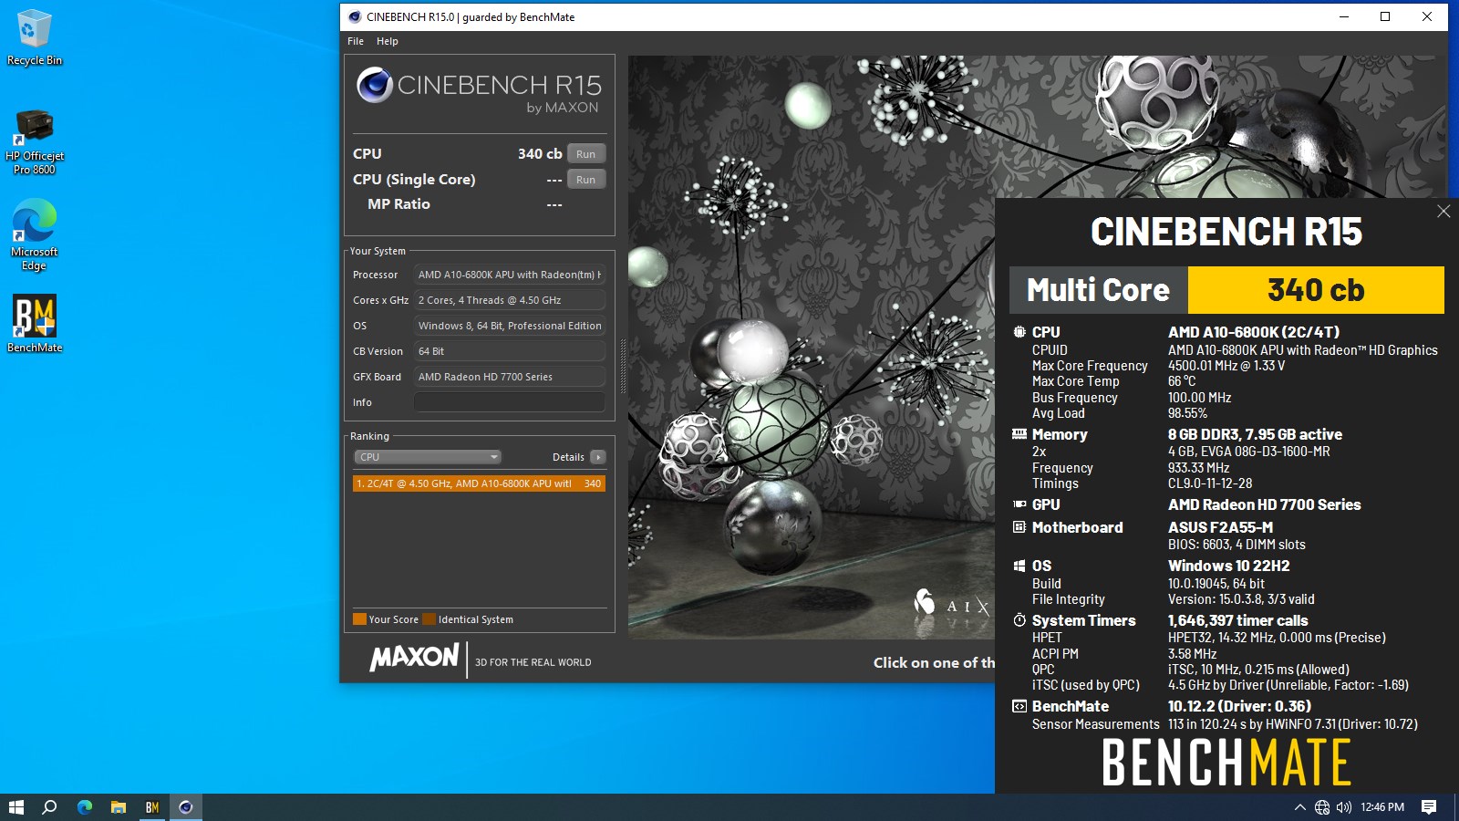Image resolution: width=1459 pixels, height=821 pixels.
Task: Click the Identical System legend swatch
Action: [429, 619]
